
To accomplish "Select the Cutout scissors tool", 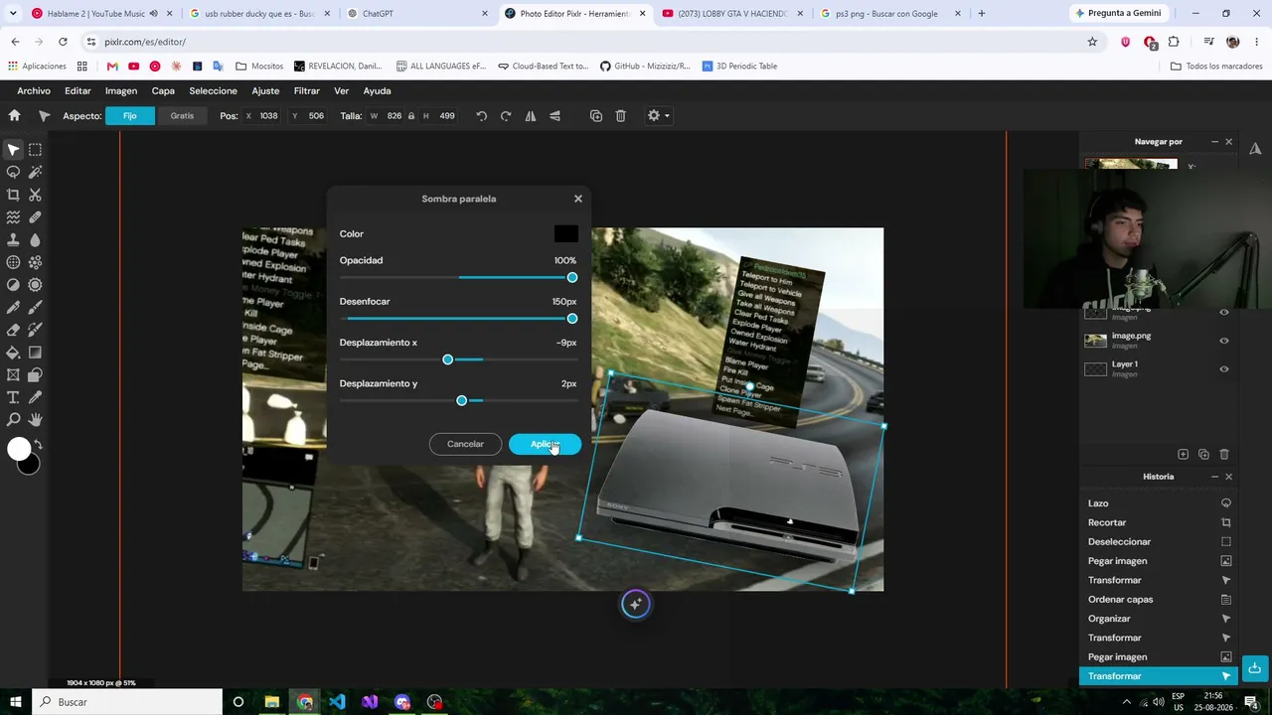I will (35, 195).
